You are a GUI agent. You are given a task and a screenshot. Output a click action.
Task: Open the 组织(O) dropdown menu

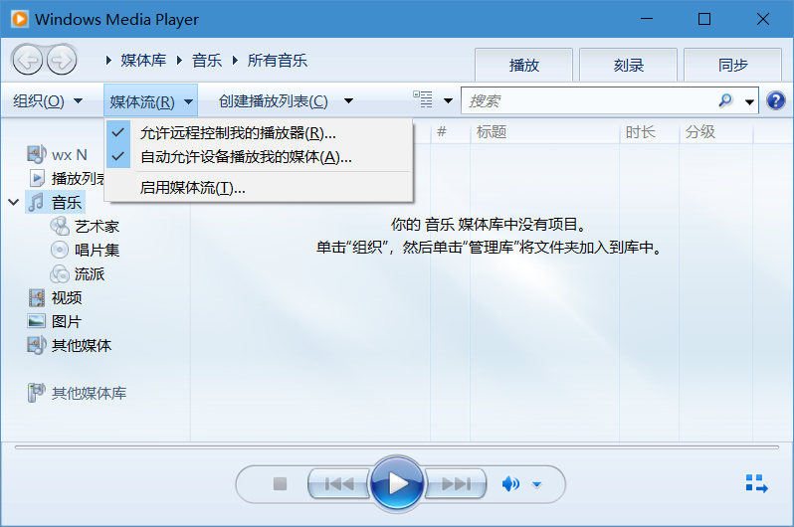click(48, 100)
